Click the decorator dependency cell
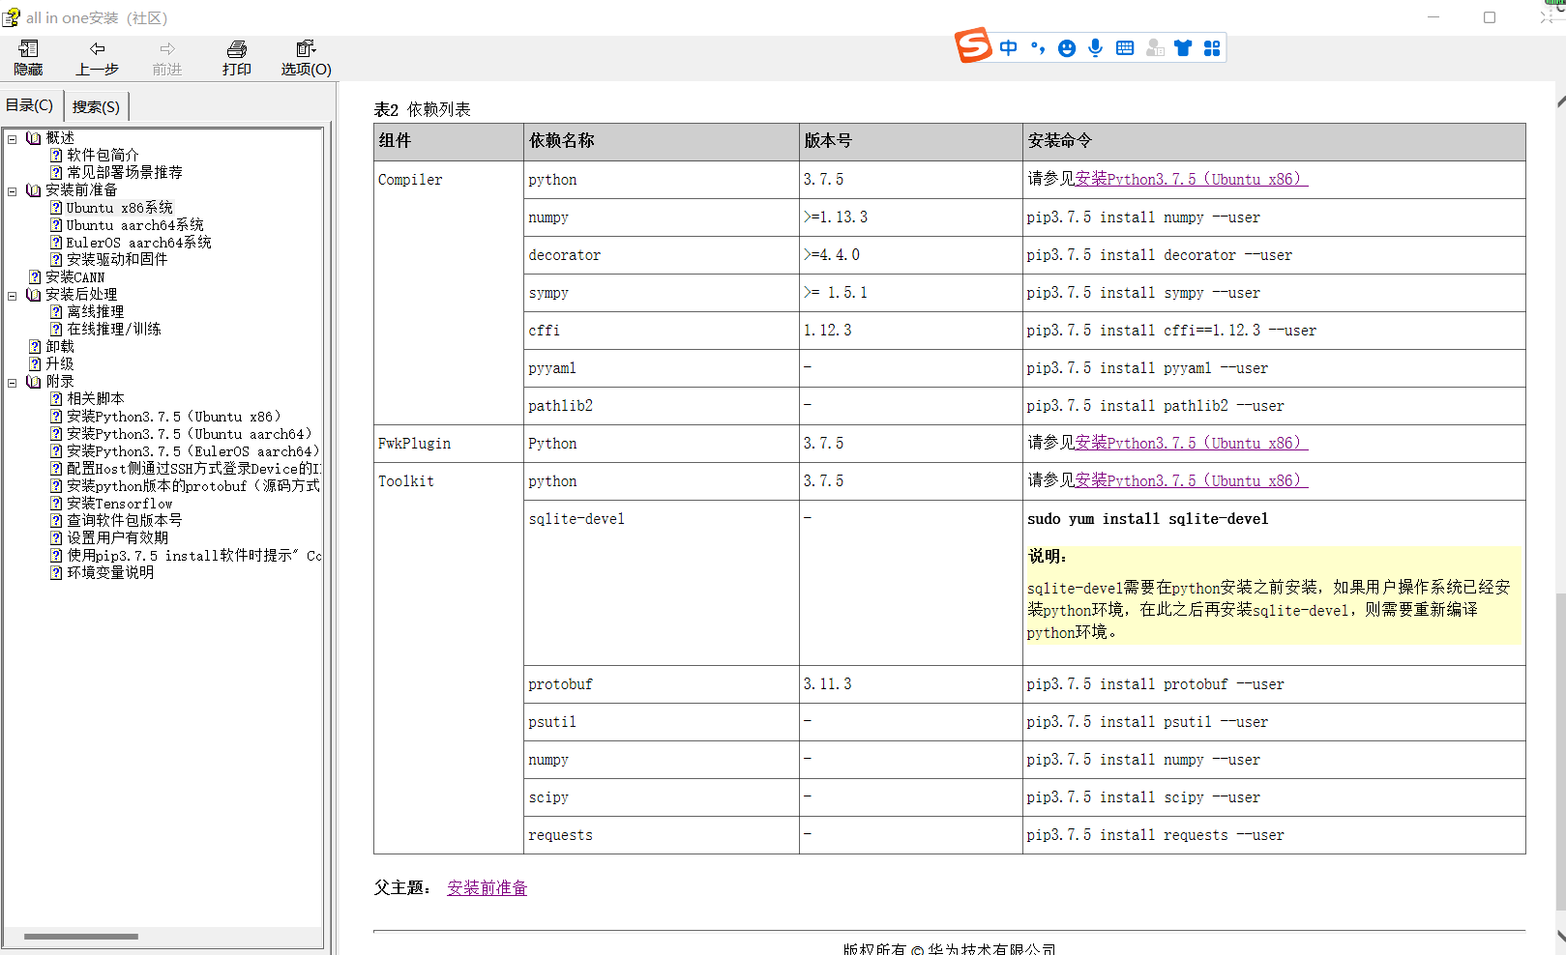The image size is (1566, 955). pyautogui.click(x=662, y=255)
